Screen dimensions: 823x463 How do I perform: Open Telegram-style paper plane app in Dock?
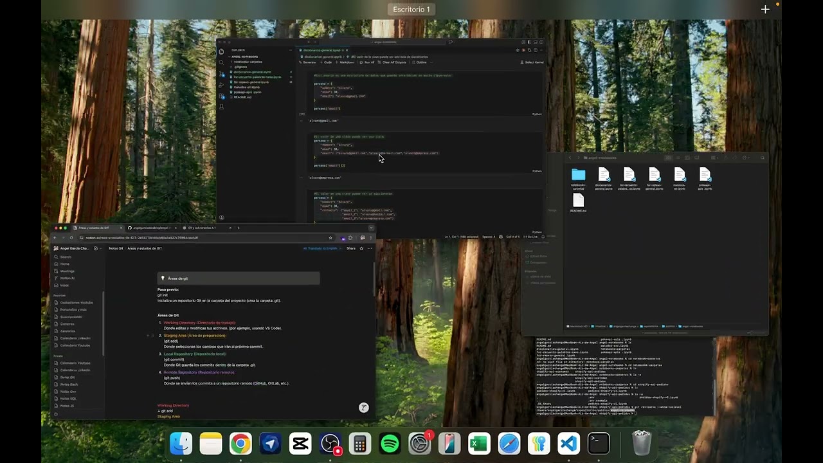271,444
